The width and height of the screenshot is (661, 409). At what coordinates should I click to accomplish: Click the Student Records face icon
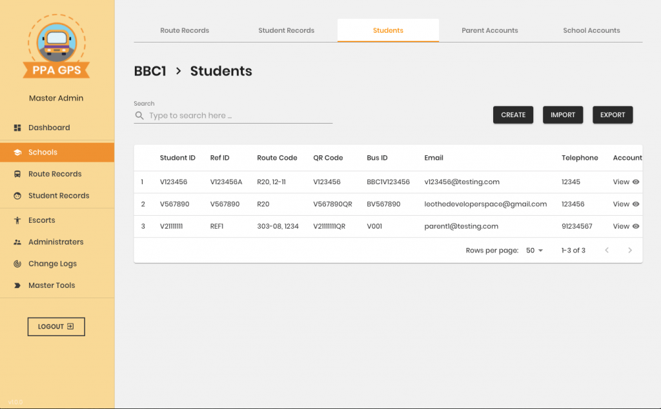coord(17,196)
